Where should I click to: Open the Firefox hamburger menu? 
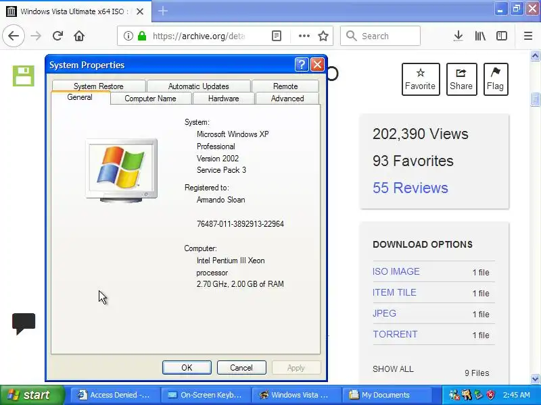pos(528,36)
